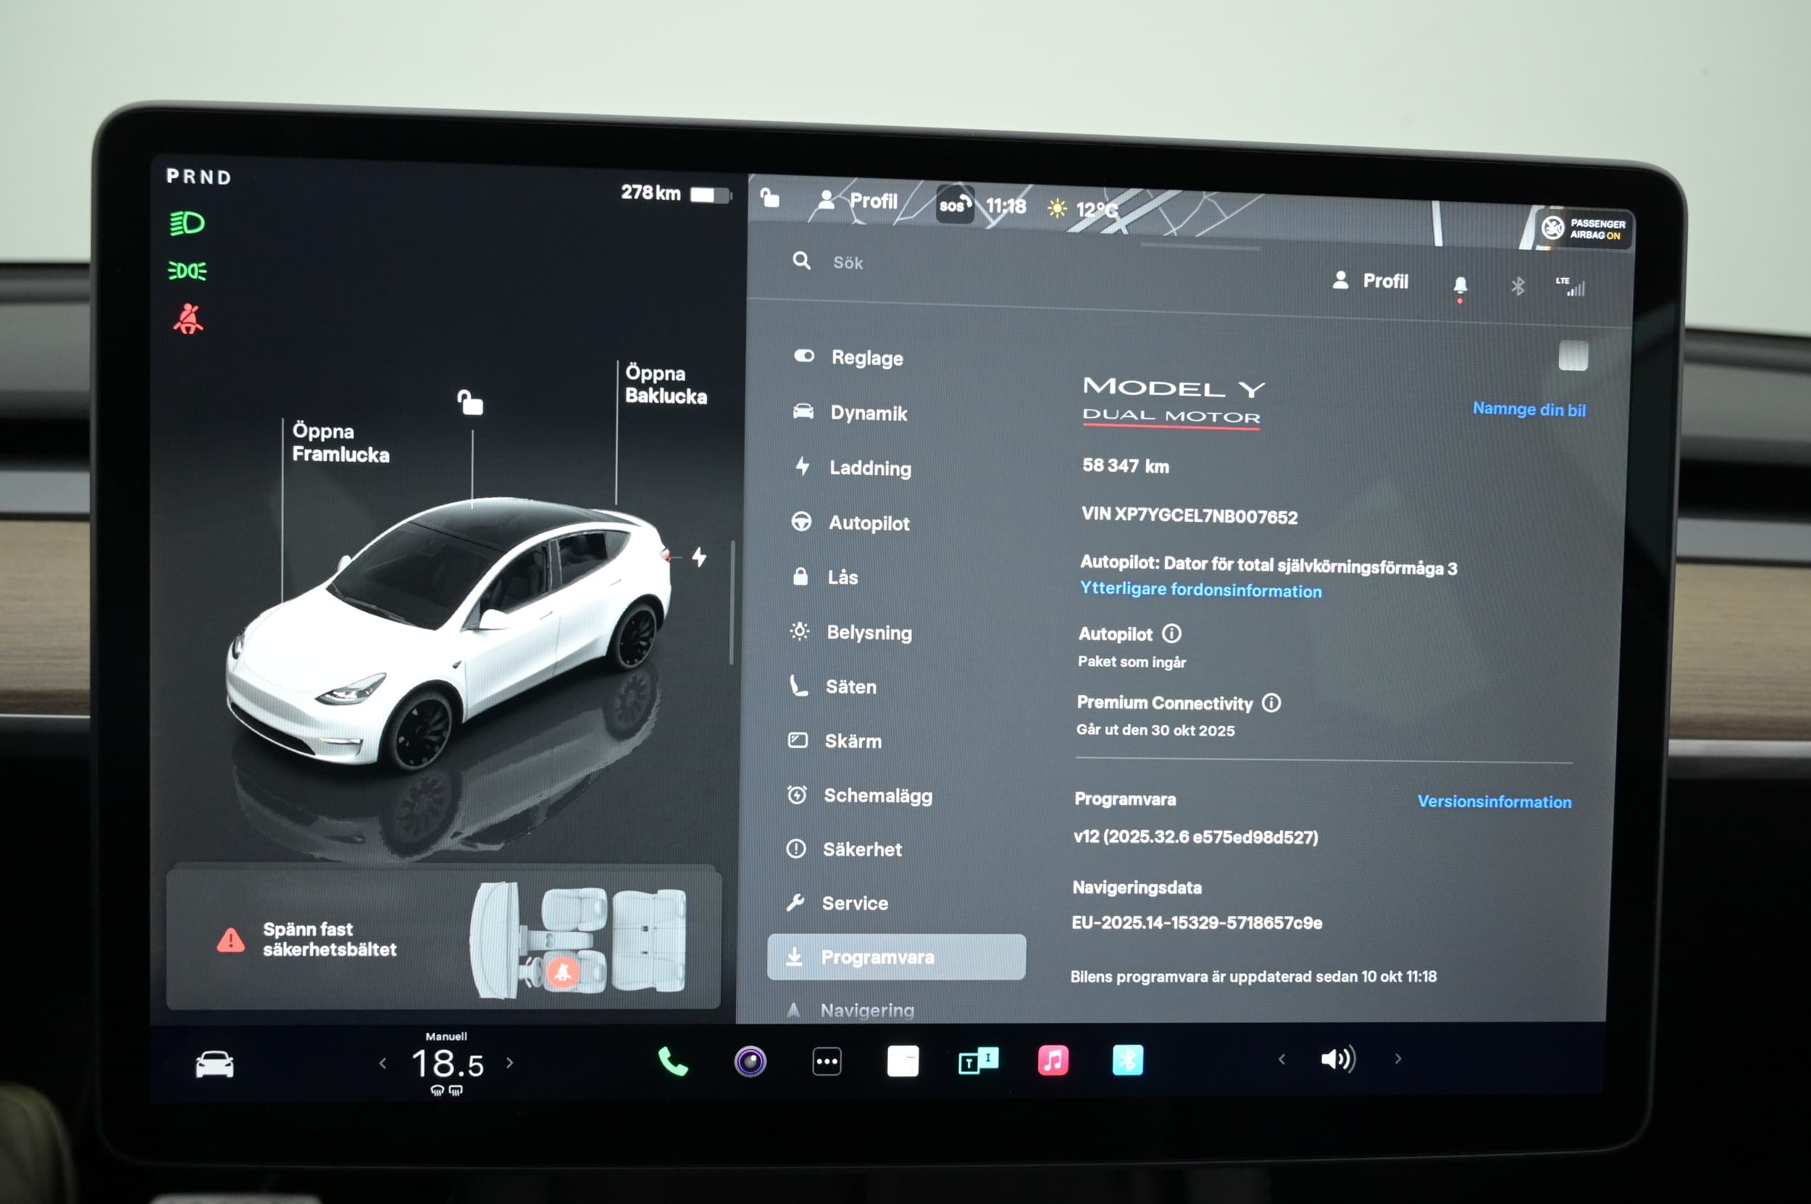Raise volume using right arrow
Screen dimensions: 1811x1204
tap(1397, 1059)
